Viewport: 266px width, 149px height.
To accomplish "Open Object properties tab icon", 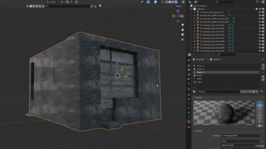I will pos(189,95).
